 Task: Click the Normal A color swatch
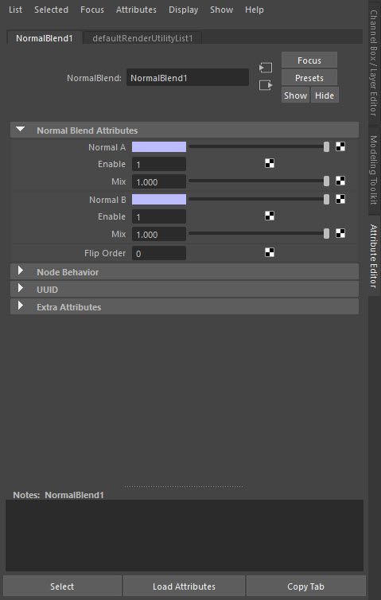point(159,146)
